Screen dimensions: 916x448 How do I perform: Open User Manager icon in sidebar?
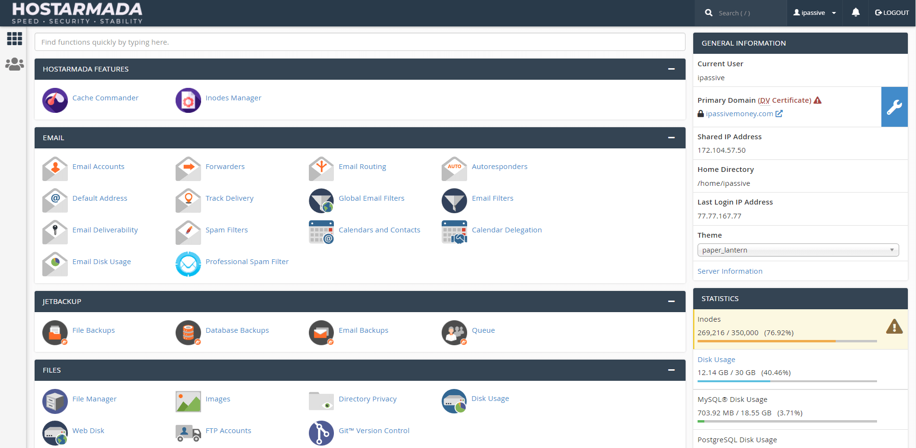(x=14, y=64)
